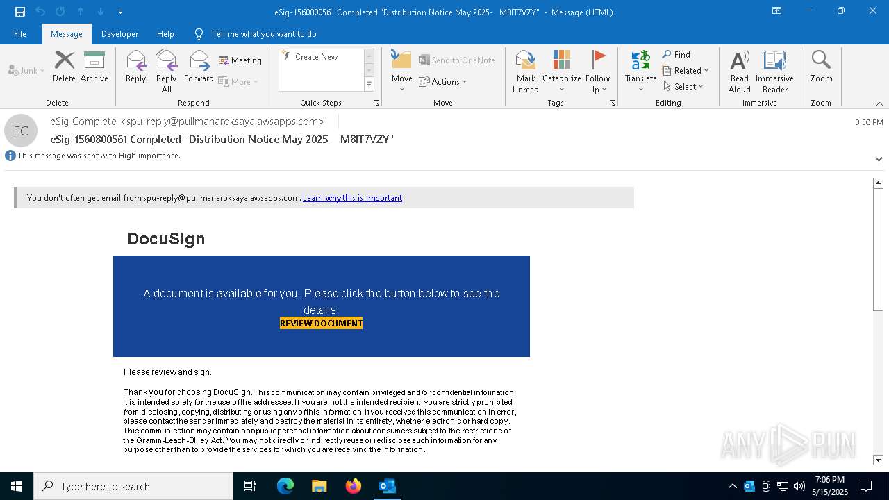Viewport: 889px width, 500px height.
Task: Launch Firefox from taskbar
Action: tap(354, 486)
